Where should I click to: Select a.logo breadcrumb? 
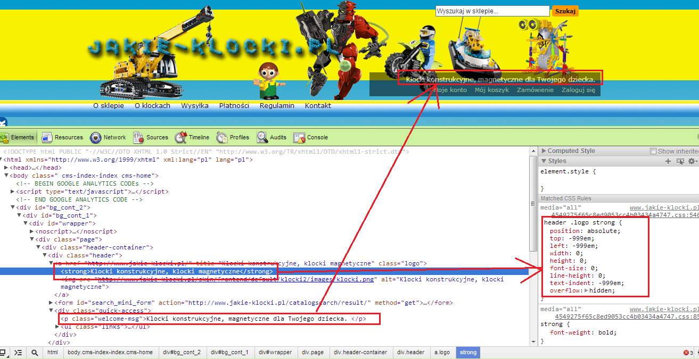(442, 353)
